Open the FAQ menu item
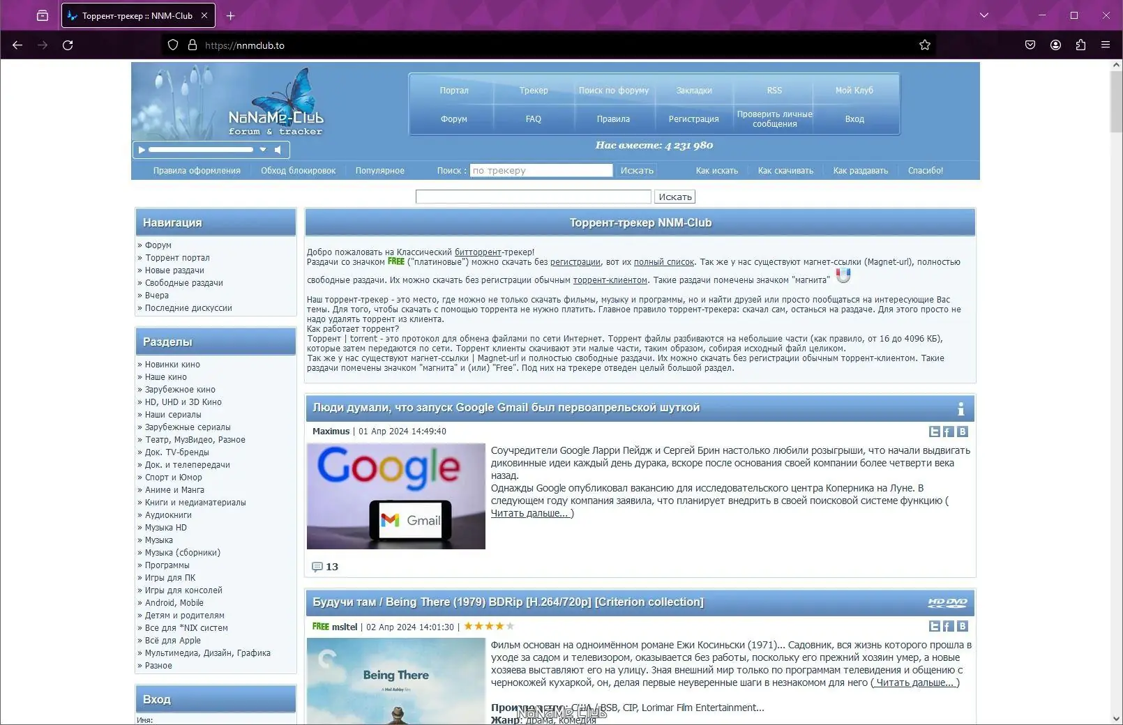This screenshot has height=725, width=1123. tap(534, 119)
